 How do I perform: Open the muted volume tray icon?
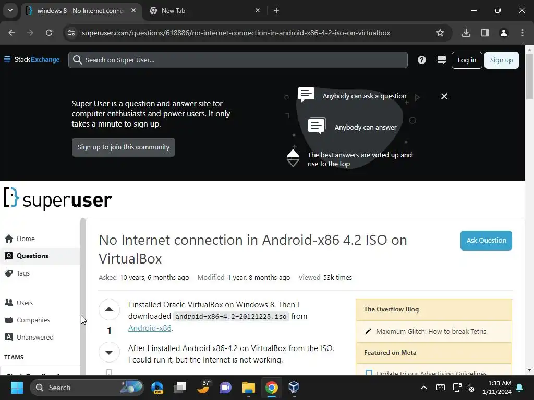(x=471, y=387)
